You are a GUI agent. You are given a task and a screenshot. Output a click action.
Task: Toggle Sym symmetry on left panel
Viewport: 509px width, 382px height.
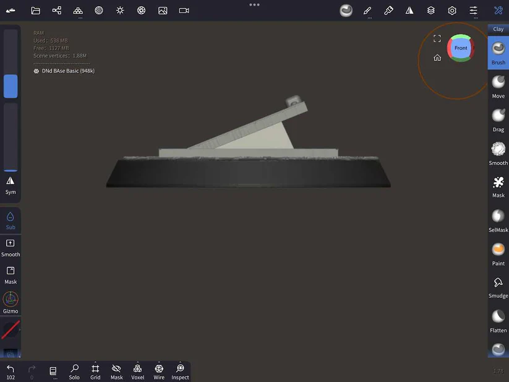(11, 186)
